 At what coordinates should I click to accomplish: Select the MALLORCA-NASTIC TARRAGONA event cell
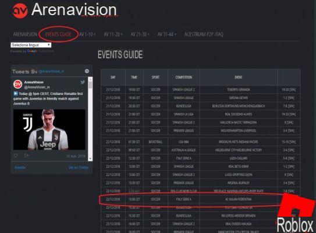239,122
